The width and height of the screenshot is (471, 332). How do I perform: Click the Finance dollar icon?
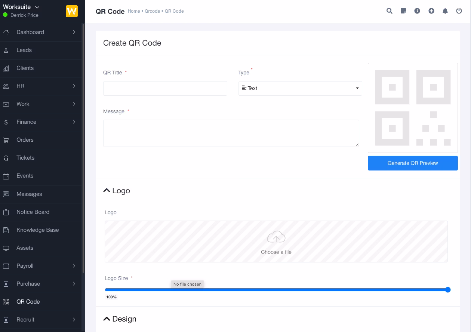click(x=6, y=122)
